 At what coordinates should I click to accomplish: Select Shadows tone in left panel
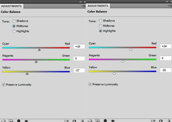click(14, 21)
